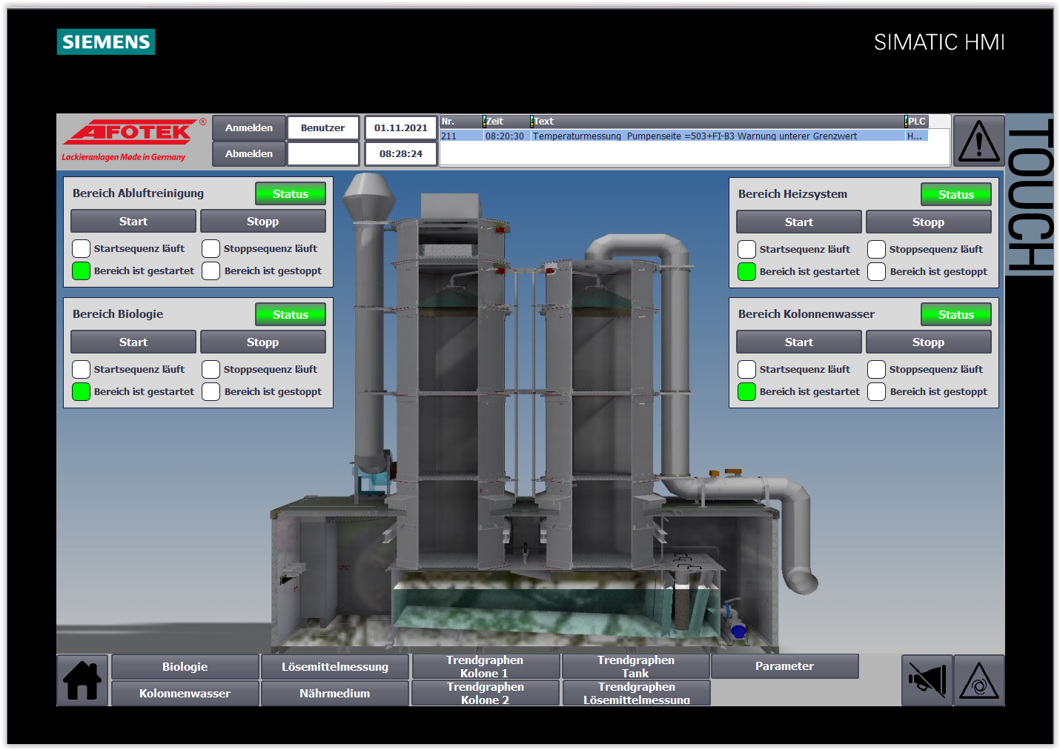This screenshot has height=750, width=1060.
Task: Click Anmelden to log in
Action: 249,128
